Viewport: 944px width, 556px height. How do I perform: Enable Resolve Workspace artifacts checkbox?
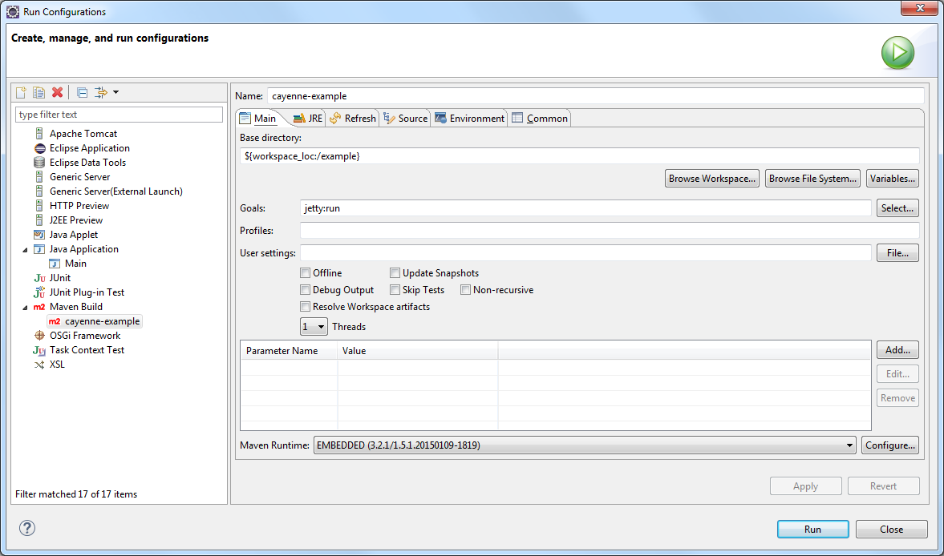[x=306, y=307]
